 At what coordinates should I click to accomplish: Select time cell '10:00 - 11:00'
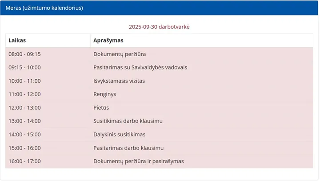point(25,81)
